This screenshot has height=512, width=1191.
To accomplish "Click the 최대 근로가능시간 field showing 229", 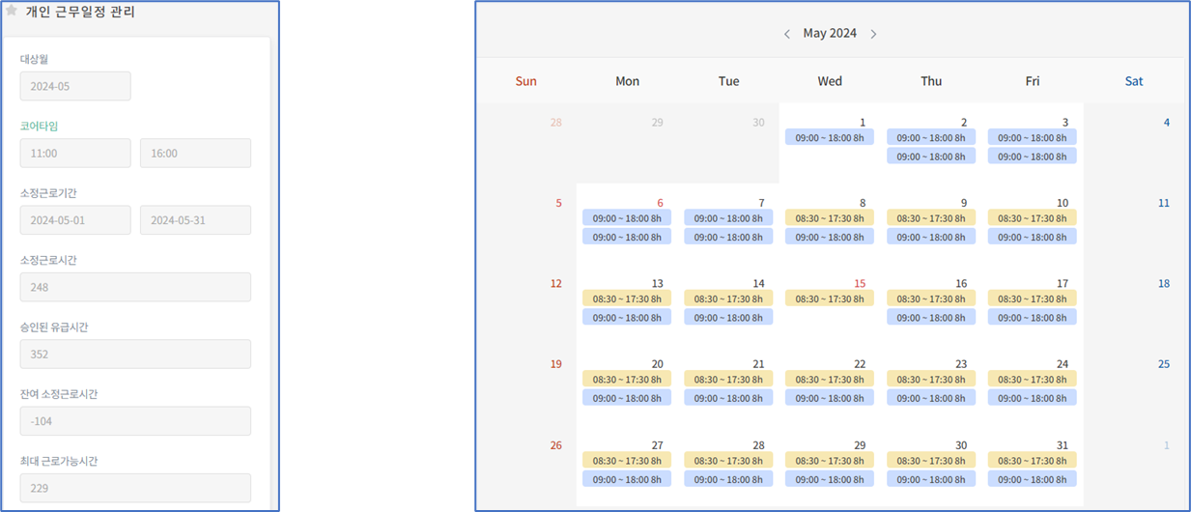I will tap(135, 488).
